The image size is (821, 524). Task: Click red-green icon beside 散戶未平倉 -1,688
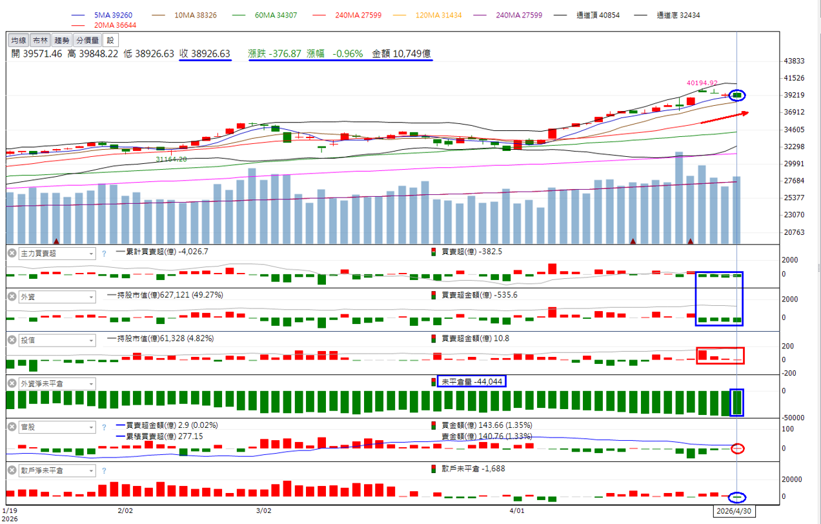pyautogui.click(x=433, y=469)
